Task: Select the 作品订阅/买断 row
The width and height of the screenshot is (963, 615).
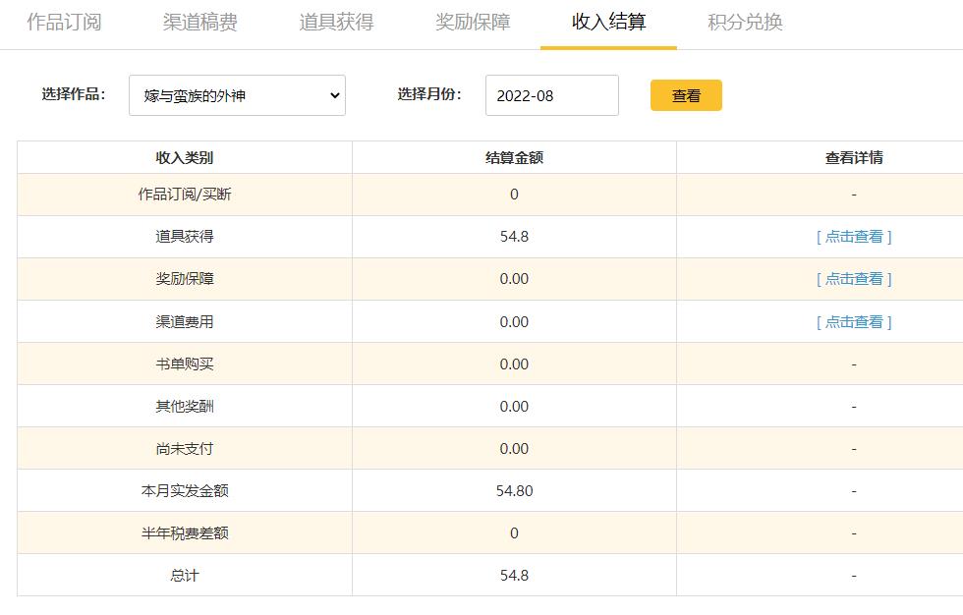Action: [x=183, y=195]
